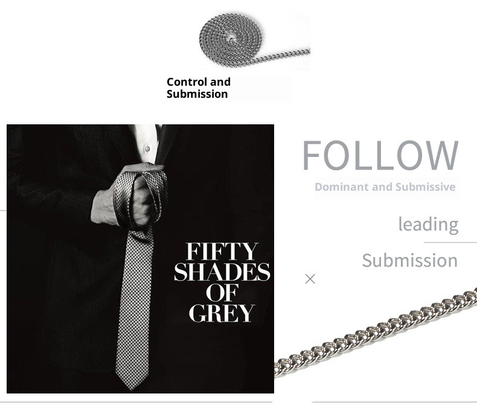Click the "FIFTY SHADES OF GREY" title text

click(x=222, y=282)
